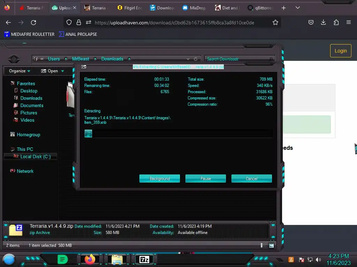This screenshot has height=267, width=357.
Task: Open a new Firefox tab
Action: (283, 8)
